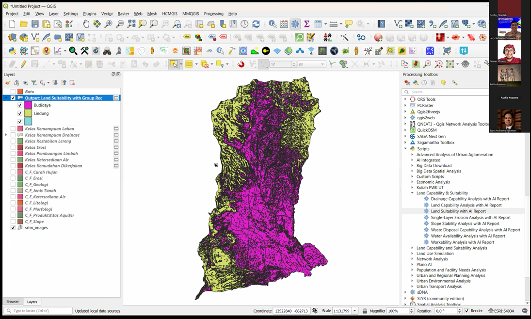
Task: Click the Type to locate search field
Action: pyautogui.click(x=38, y=311)
